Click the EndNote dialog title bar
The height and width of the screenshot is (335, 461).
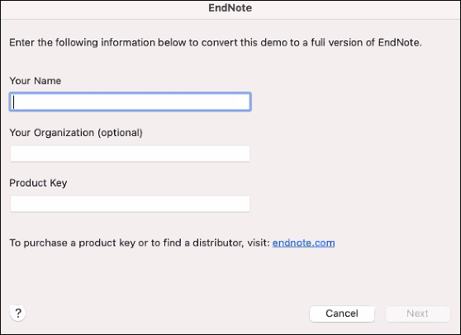(x=230, y=8)
